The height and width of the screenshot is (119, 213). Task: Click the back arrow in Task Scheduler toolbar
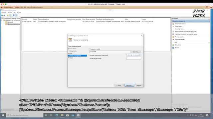click(x=2, y=16)
